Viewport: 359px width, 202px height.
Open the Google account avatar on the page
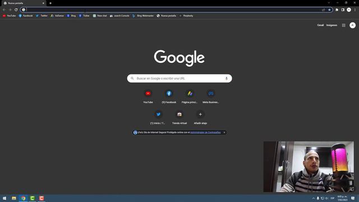(x=353, y=25)
